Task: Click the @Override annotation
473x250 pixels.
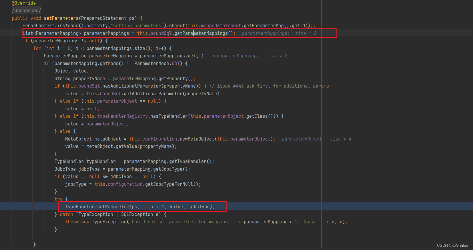Action: tap(24, 3)
